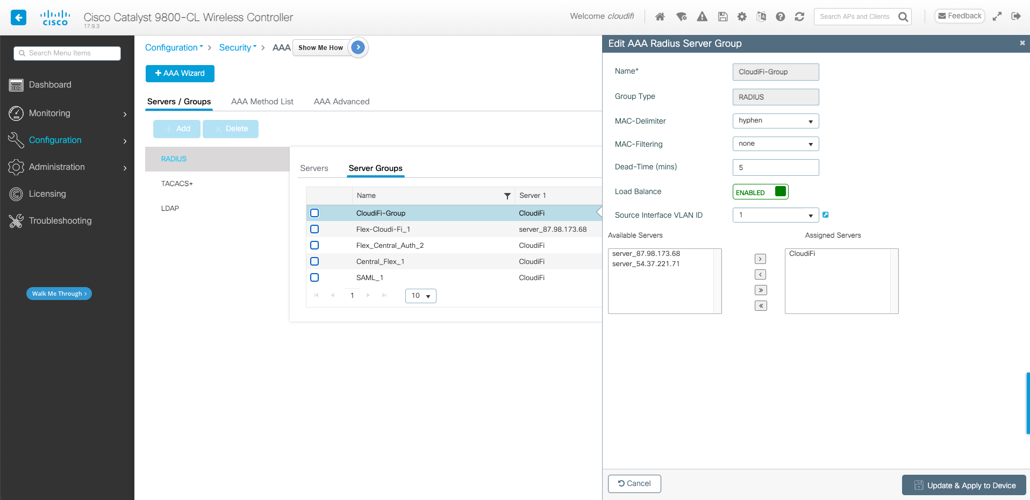
Task: Switch to the Servers sub-tab
Action: pyautogui.click(x=314, y=168)
